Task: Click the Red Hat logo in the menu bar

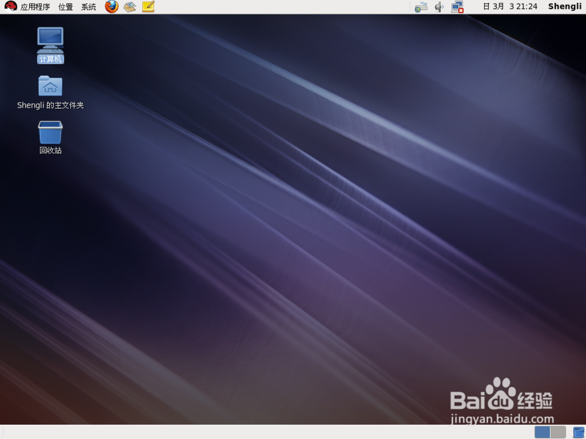Action: (8, 6)
